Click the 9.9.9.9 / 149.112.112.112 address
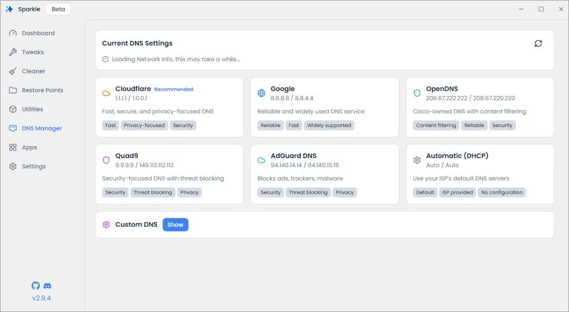The image size is (569, 312). pos(144,165)
